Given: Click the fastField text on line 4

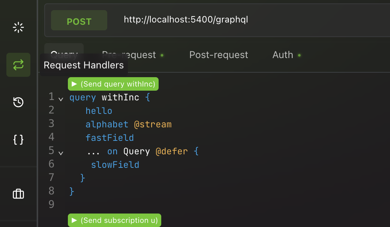Looking at the screenshot, I should pyautogui.click(x=109, y=138).
